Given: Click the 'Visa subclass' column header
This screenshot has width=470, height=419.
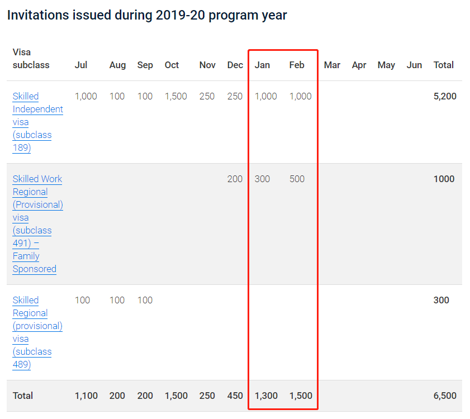Looking at the screenshot, I should (31, 59).
